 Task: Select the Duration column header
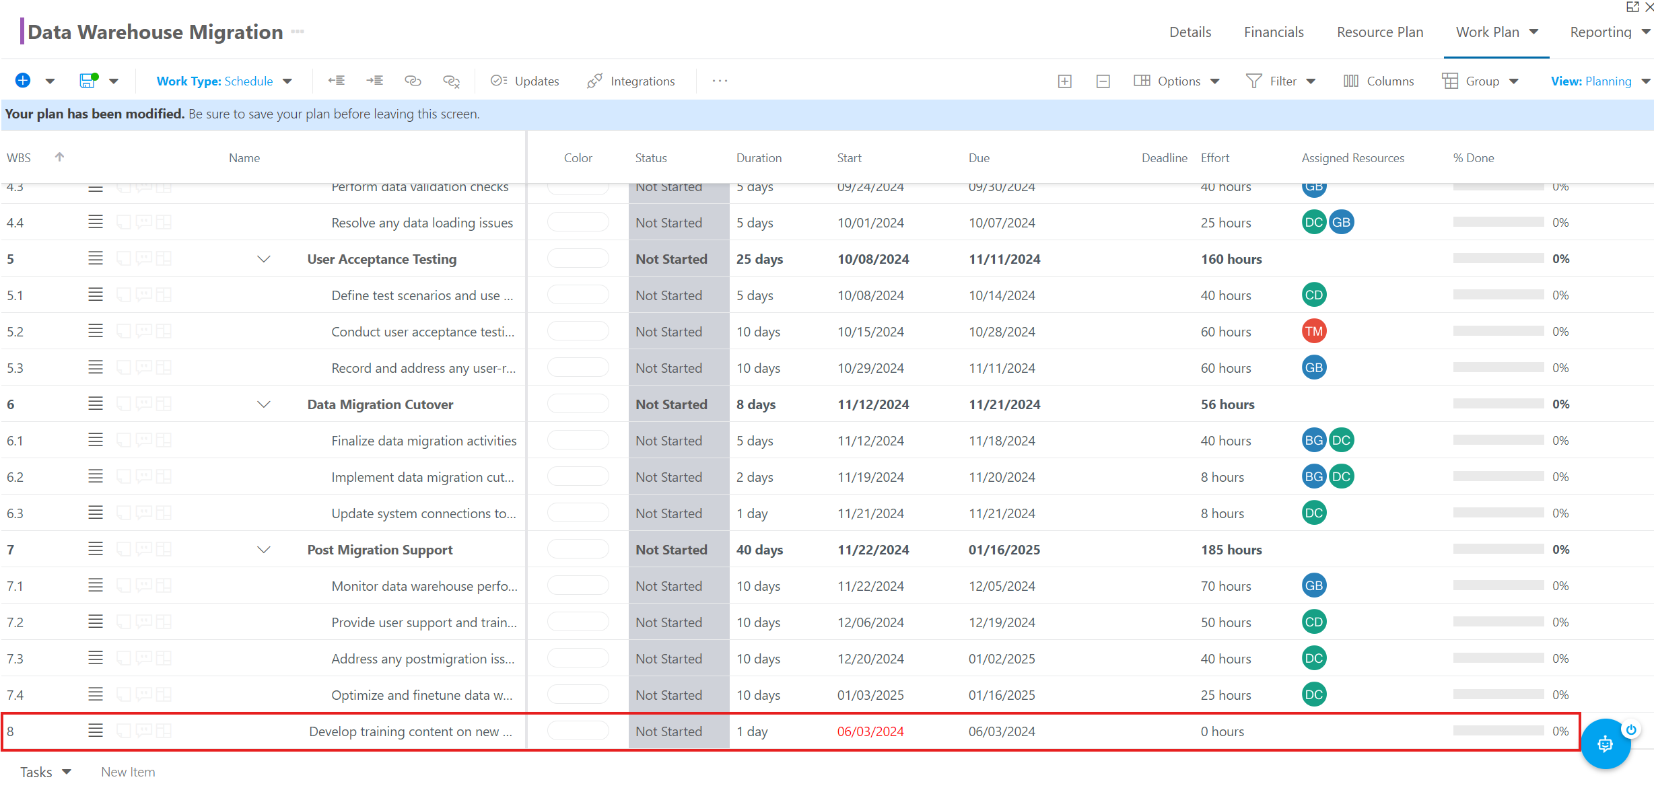[759, 157]
